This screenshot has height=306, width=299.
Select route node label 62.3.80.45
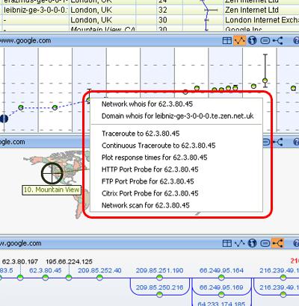[46, 270]
